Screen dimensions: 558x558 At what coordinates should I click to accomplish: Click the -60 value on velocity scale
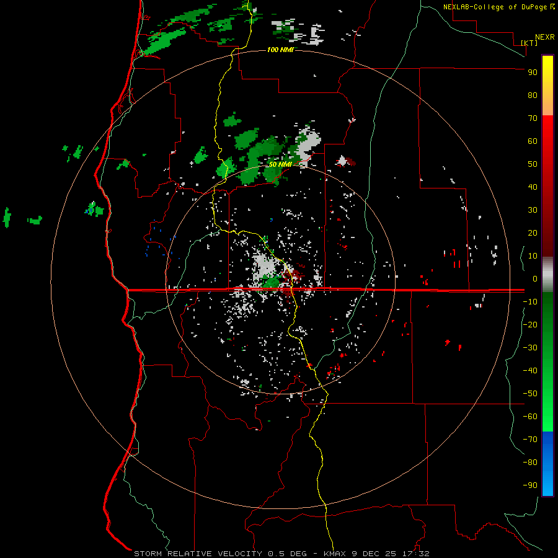530,417
